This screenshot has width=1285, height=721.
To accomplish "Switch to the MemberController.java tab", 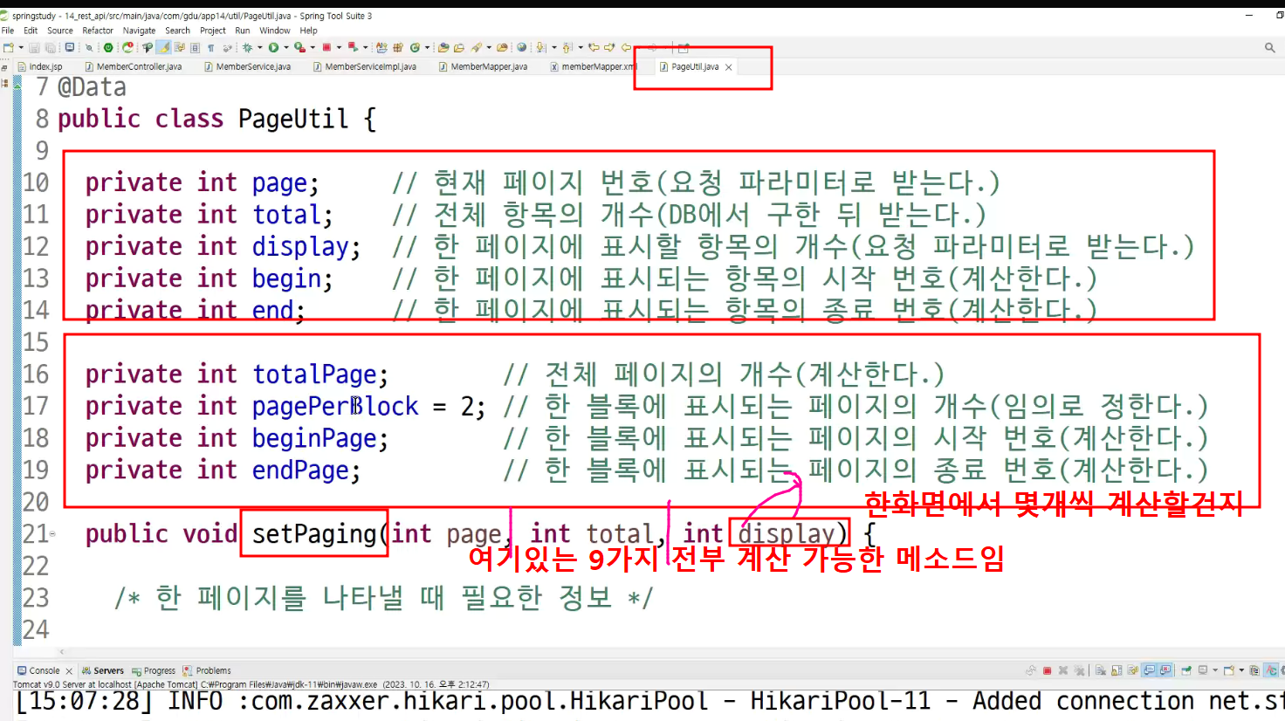I will point(134,66).
